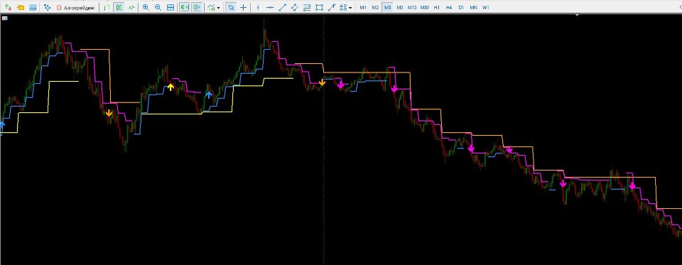Select the standard cursor tool
Viewport: 682px width, 265px height.
point(231,7)
